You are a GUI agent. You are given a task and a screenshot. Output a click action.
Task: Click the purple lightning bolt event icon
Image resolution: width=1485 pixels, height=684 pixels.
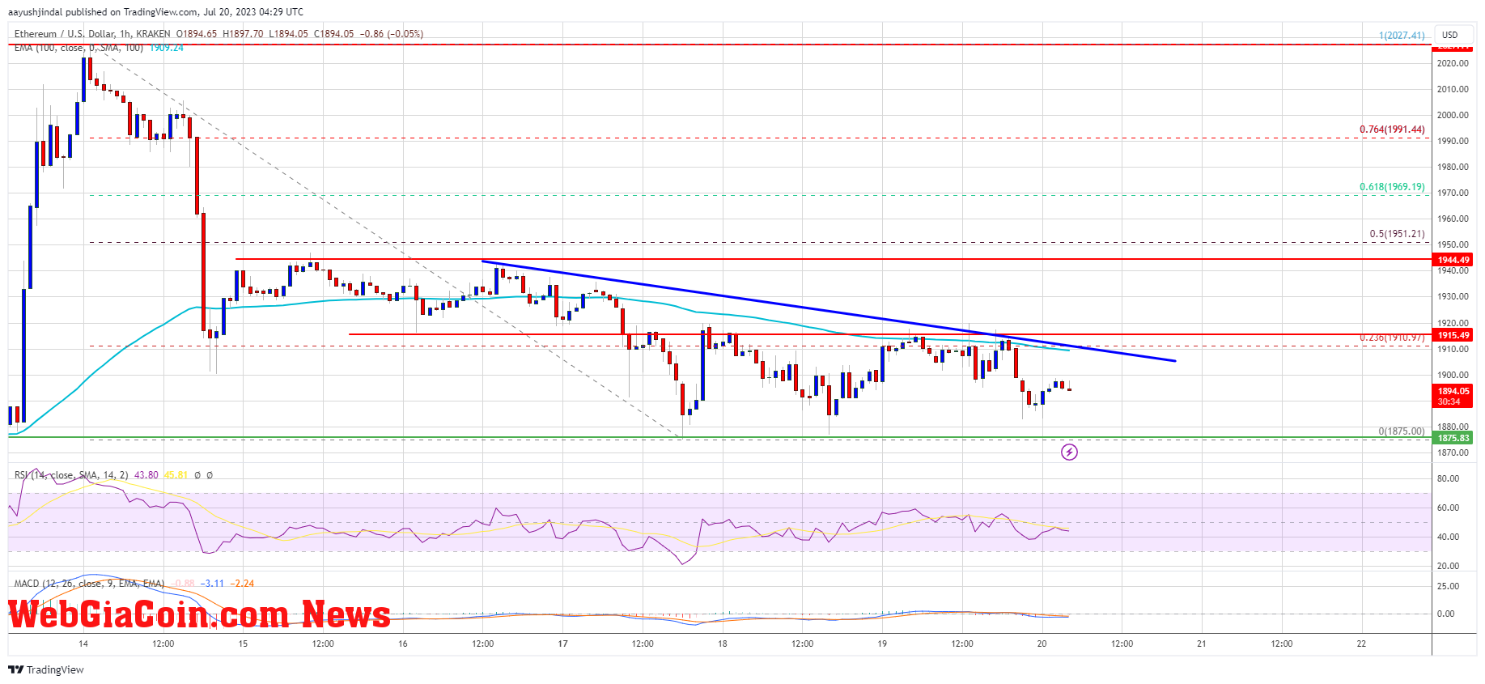pos(1069,452)
